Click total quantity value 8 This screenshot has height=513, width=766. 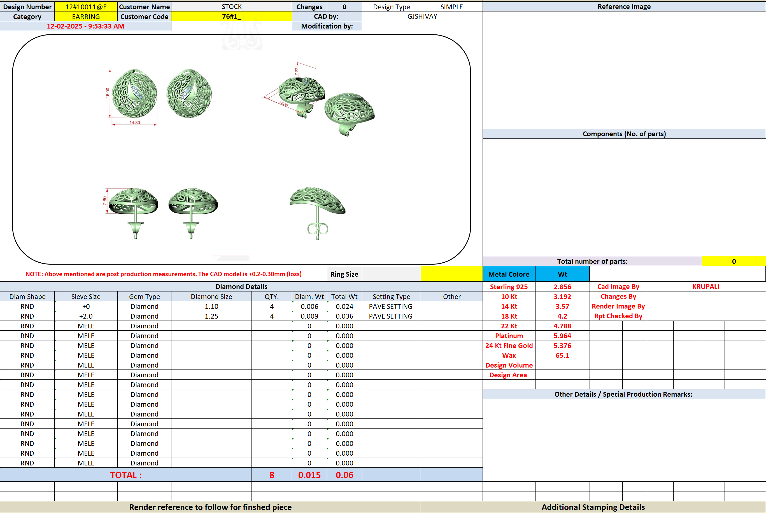(x=271, y=475)
